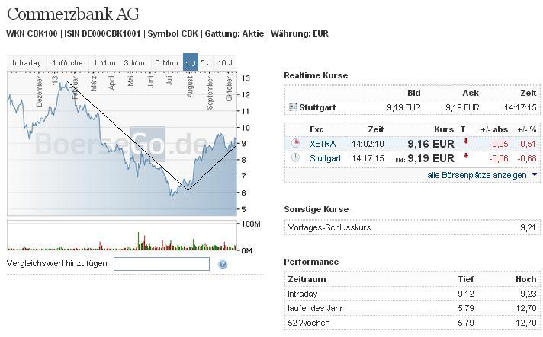Viewport: 543px width, 337px height.
Task: Click the volume bar chart
Action: pyautogui.click(x=122, y=236)
